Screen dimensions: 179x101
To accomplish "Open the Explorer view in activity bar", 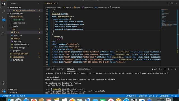I will (x=3, y=4).
